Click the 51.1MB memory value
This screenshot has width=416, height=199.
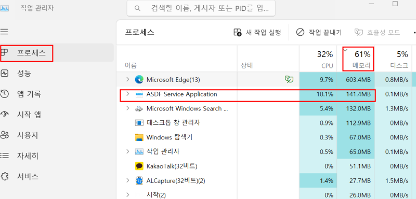point(360,166)
